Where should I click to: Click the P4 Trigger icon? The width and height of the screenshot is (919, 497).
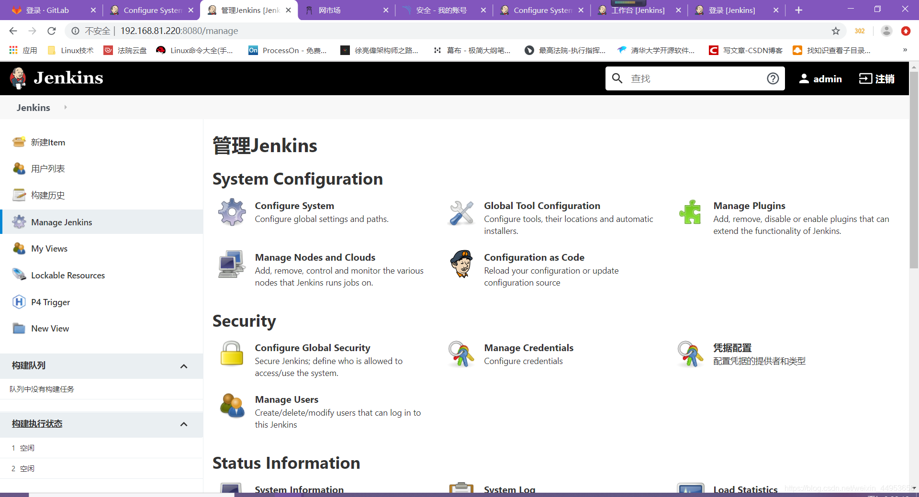tap(19, 302)
